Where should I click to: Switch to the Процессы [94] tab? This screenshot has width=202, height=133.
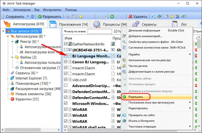[x=110, y=24]
